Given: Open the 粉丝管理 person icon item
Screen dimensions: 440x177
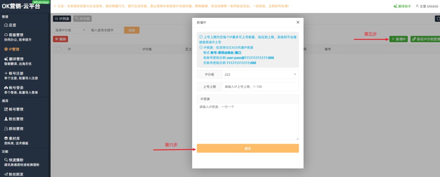Looking at the screenshot, I should click(6, 119).
